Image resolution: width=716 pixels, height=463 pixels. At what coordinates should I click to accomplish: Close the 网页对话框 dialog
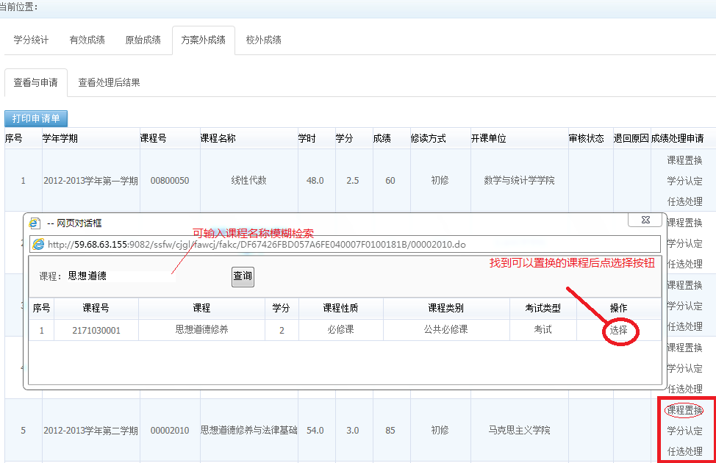(645, 220)
